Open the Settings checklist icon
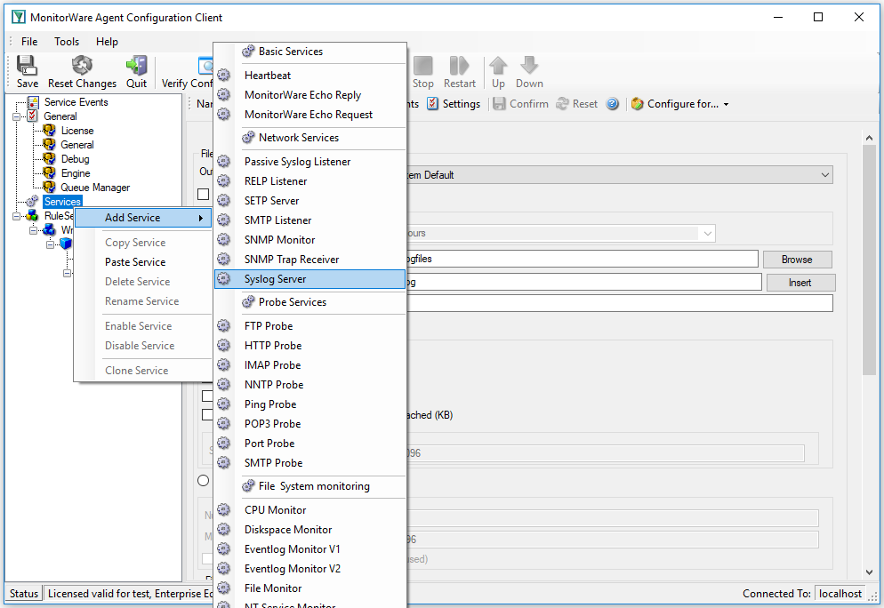 coord(432,104)
